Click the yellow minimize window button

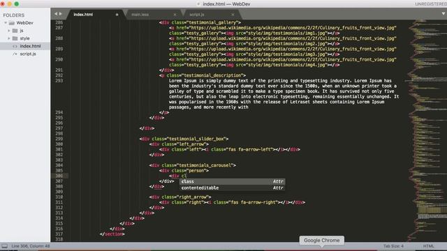click(9, 4)
